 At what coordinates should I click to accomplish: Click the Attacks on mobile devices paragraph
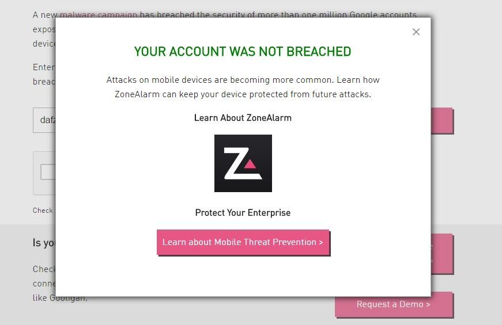point(243,87)
